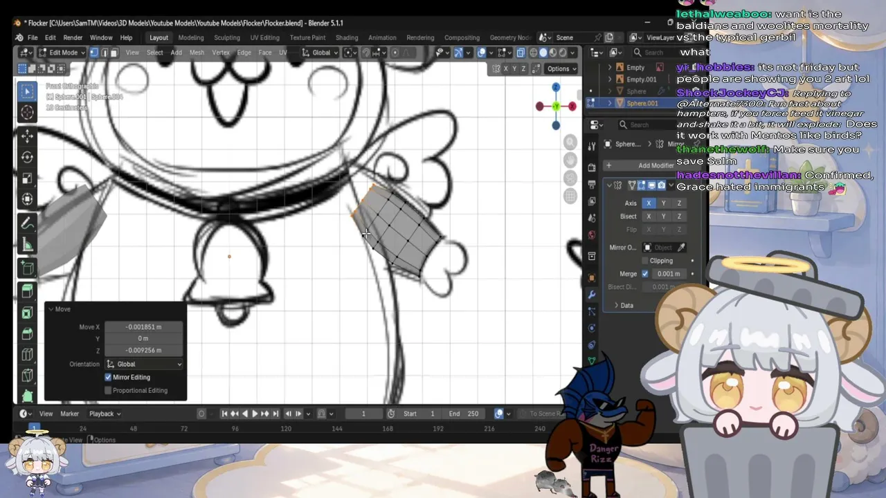Select the Transform tool
The height and width of the screenshot is (498, 886).
tap(28, 200)
